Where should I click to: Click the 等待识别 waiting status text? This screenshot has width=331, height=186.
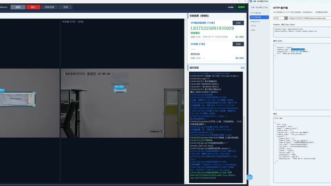click(x=195, y=54)
